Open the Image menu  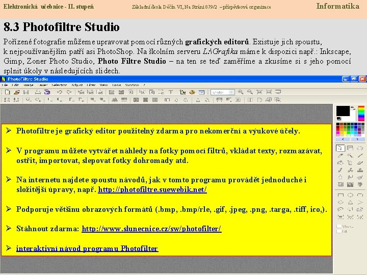coord(29,85)
